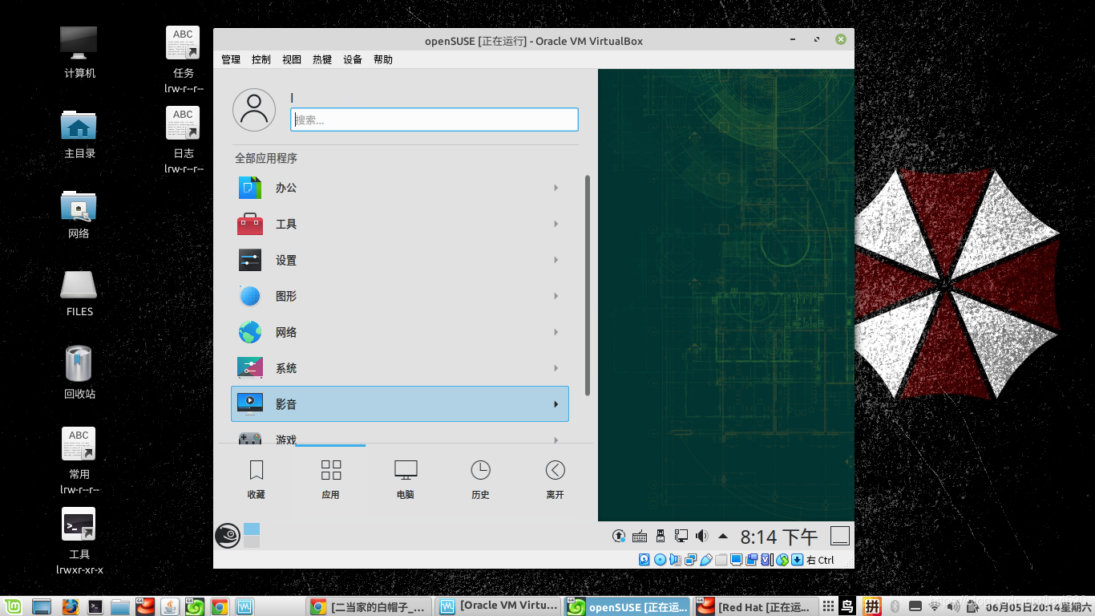Click the 8:14 下午 clock in openSUSE panel
Viewport: 1095px width, 616px height.
click(778, 537)
